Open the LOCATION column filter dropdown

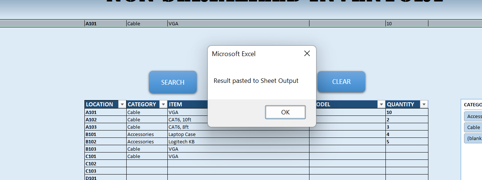tap(122, 104)
